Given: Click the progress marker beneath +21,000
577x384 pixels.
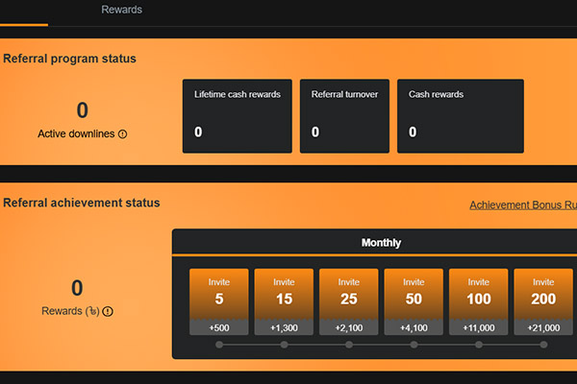Looking at the screenshot, I should tap(543, 345).
